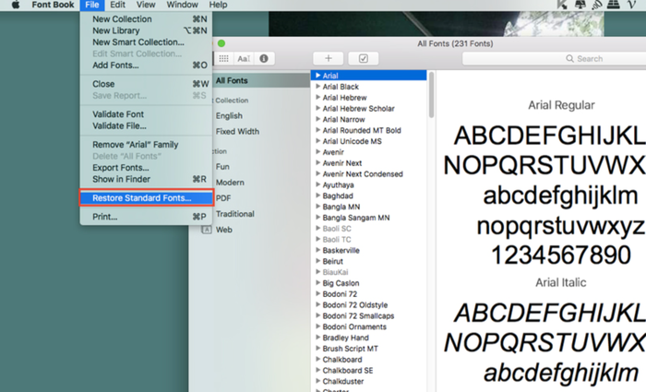Open the Font Book application menu
The height and width of the screenshot is (392, 646).
point(53,5)
